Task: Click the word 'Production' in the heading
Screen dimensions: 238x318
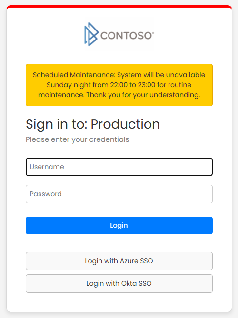Action: pos(125,124)
